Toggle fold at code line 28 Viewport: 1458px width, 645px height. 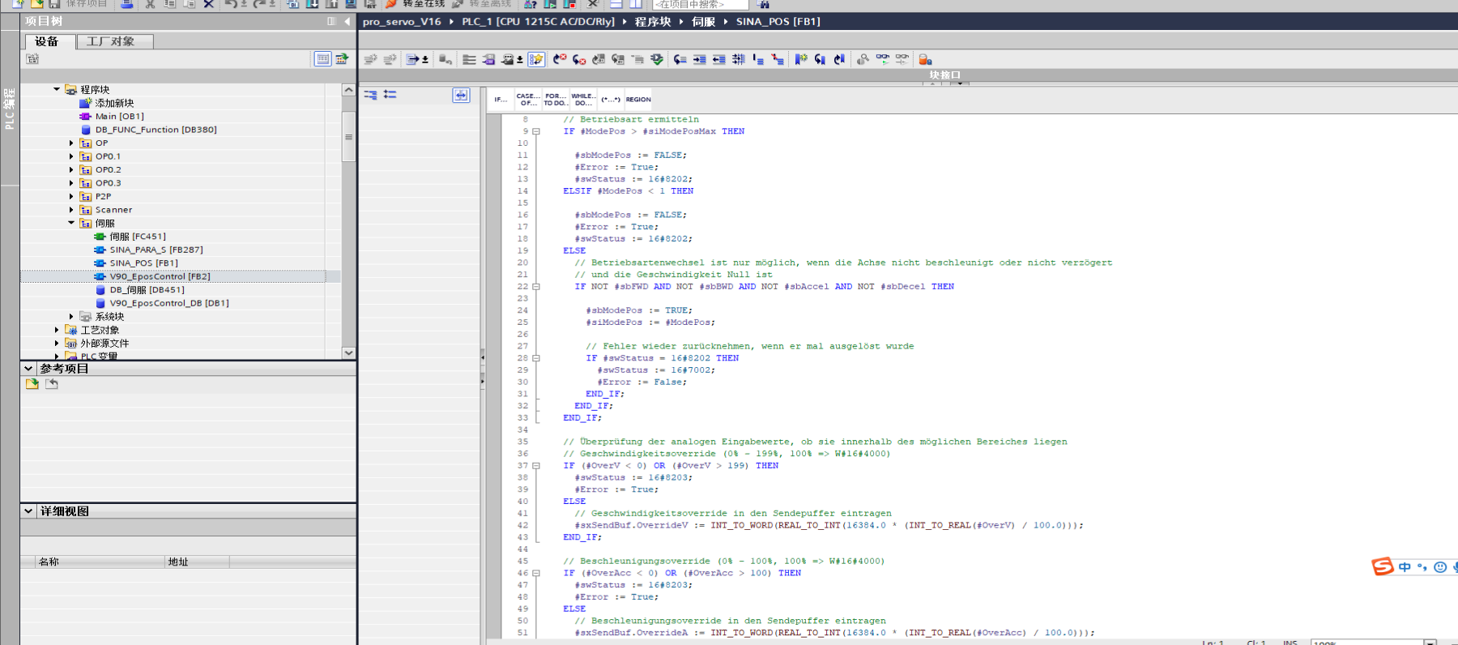click(536, 358)
